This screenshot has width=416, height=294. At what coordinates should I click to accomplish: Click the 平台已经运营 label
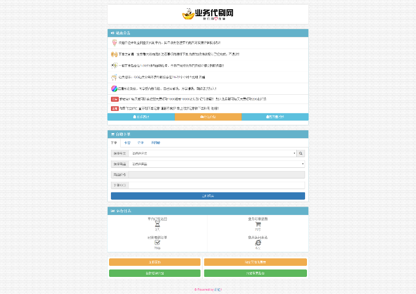tap(157, 219)
